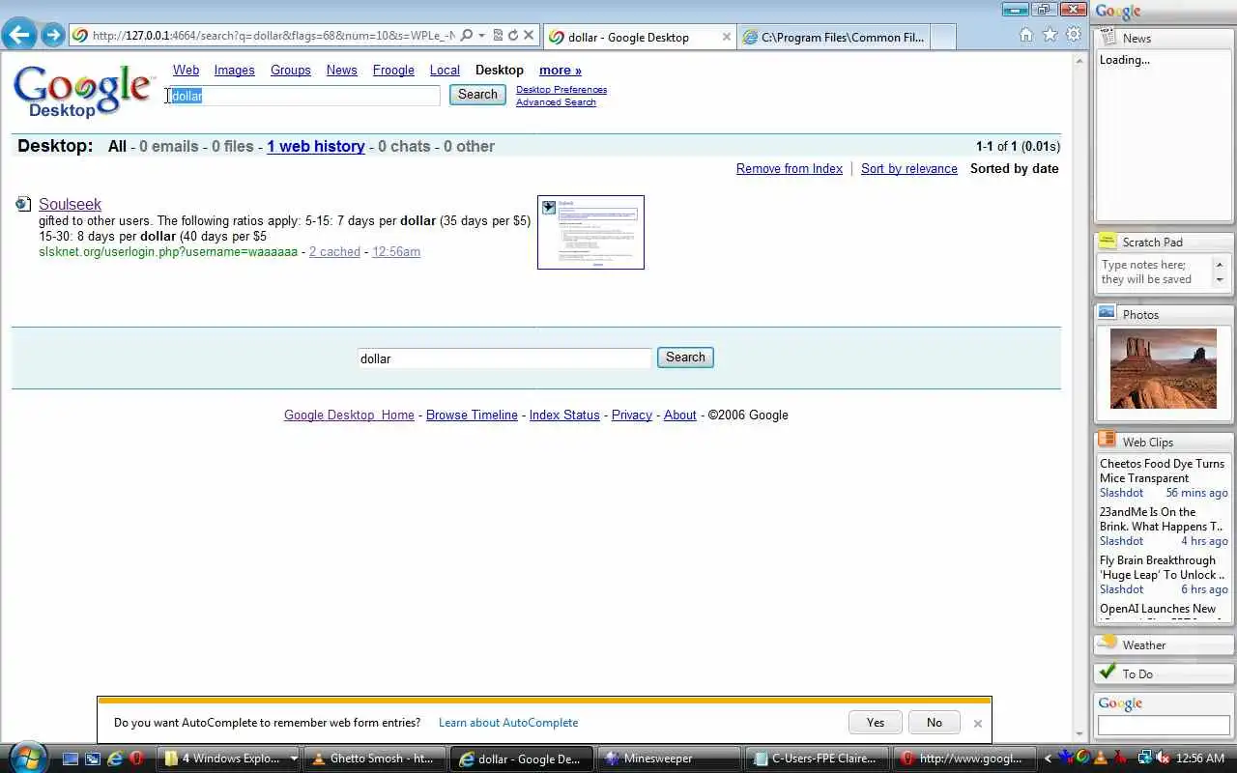Filter results by '1 web history'
Viewport: 1237px width, 773px height.
click(x=316, y=146)
